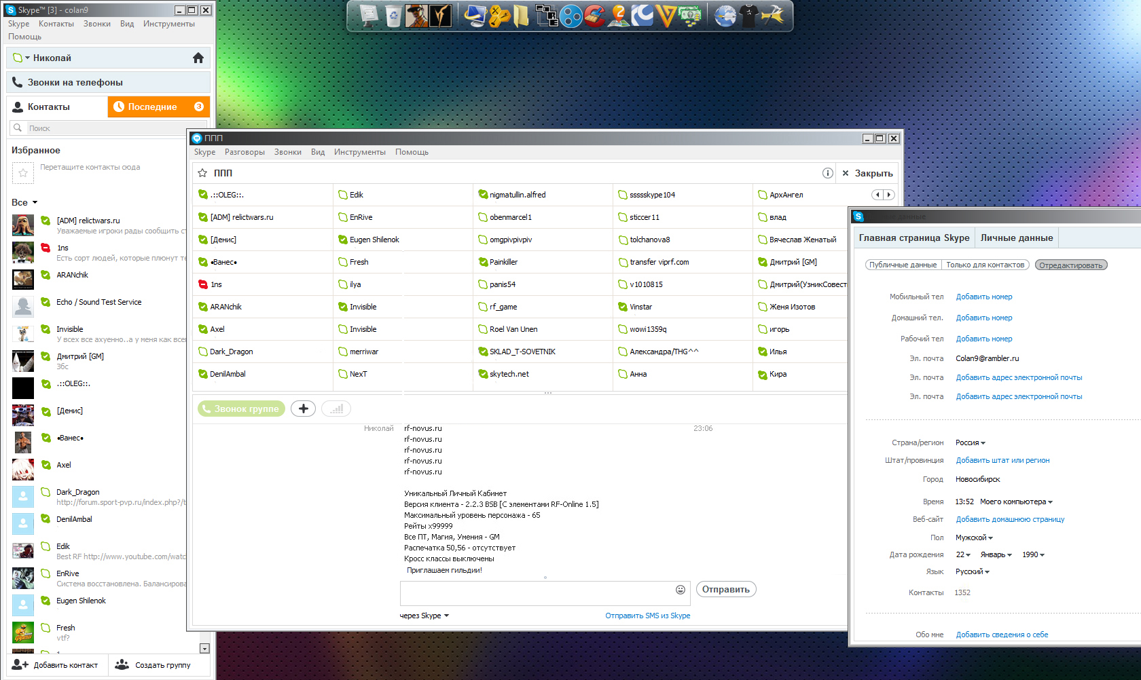Expand the Все contacts filter dropdown

click(24, 202)
